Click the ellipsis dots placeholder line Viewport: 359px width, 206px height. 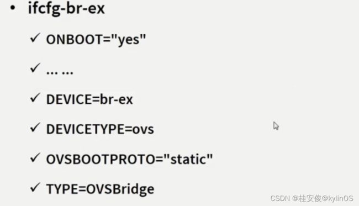pos(60,72)
